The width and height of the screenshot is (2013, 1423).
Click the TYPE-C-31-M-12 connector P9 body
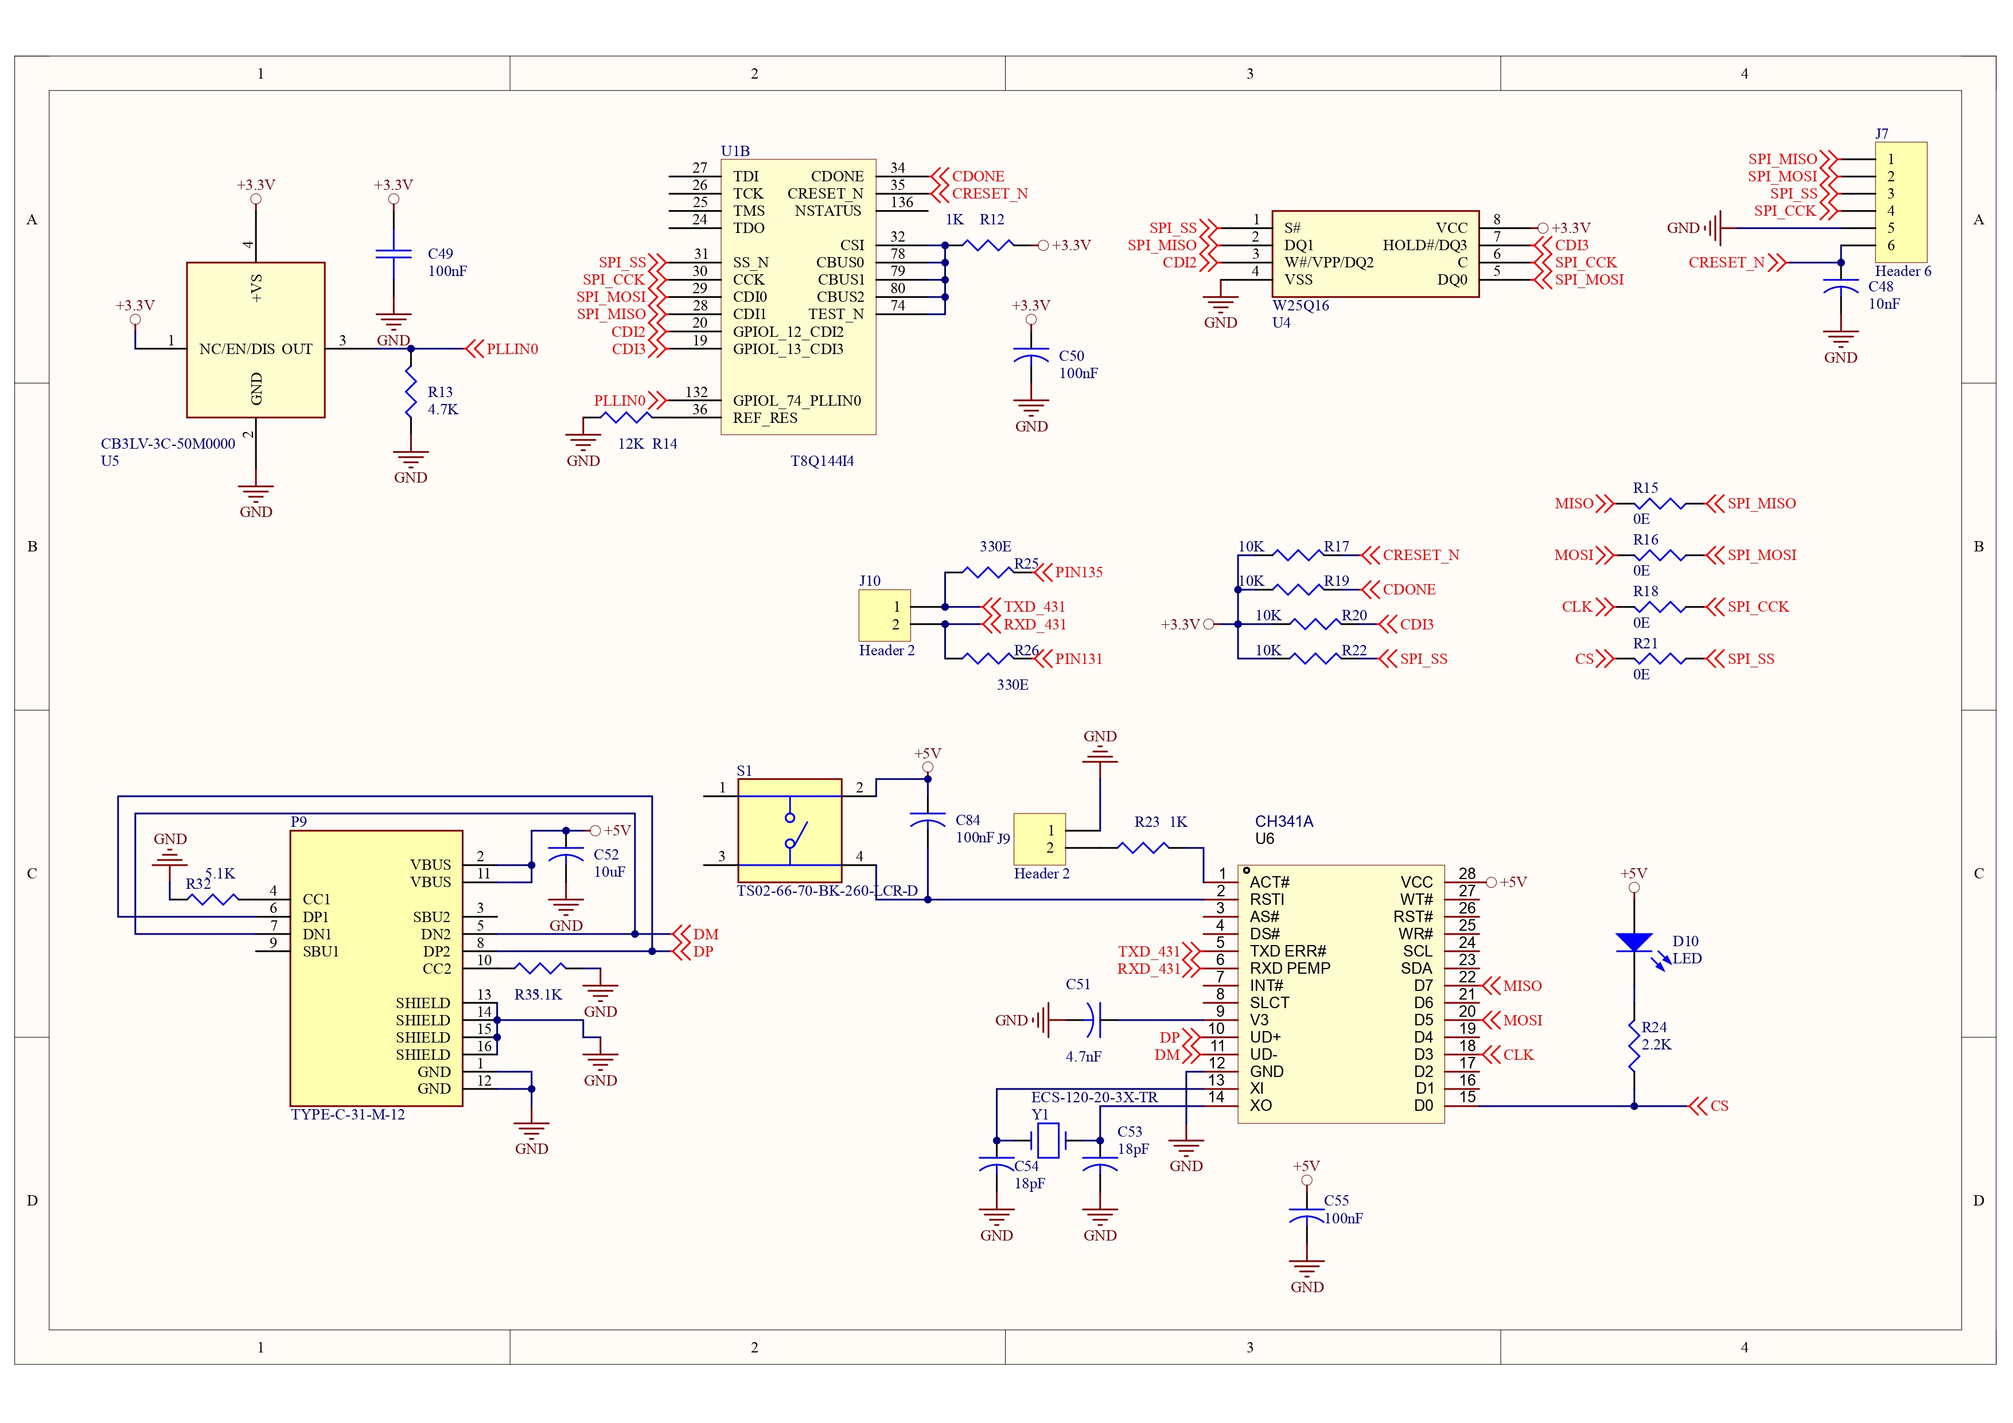[x=376, y=968]
